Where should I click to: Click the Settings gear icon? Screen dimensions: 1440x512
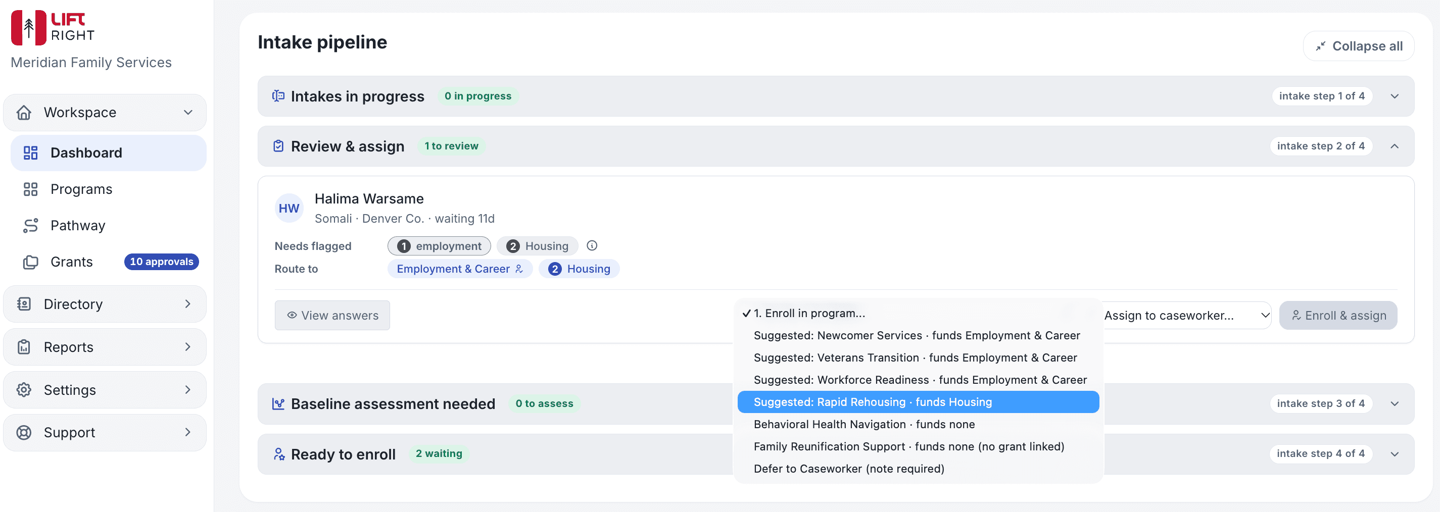pos(24,390)
